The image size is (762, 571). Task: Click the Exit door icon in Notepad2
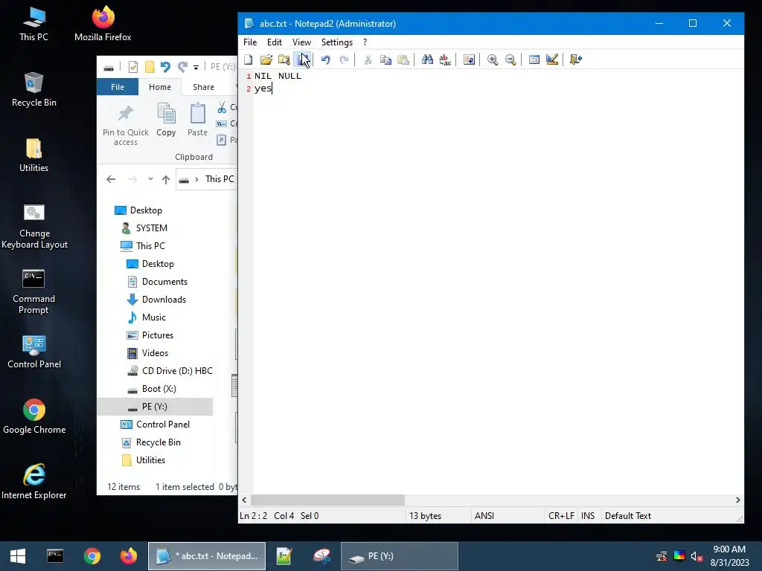tap(576, 59)
